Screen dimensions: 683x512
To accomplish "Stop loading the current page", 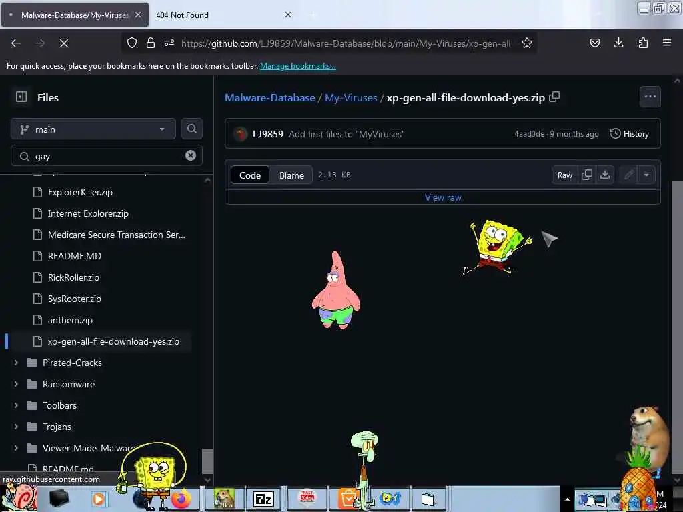I will coord(63,43).
